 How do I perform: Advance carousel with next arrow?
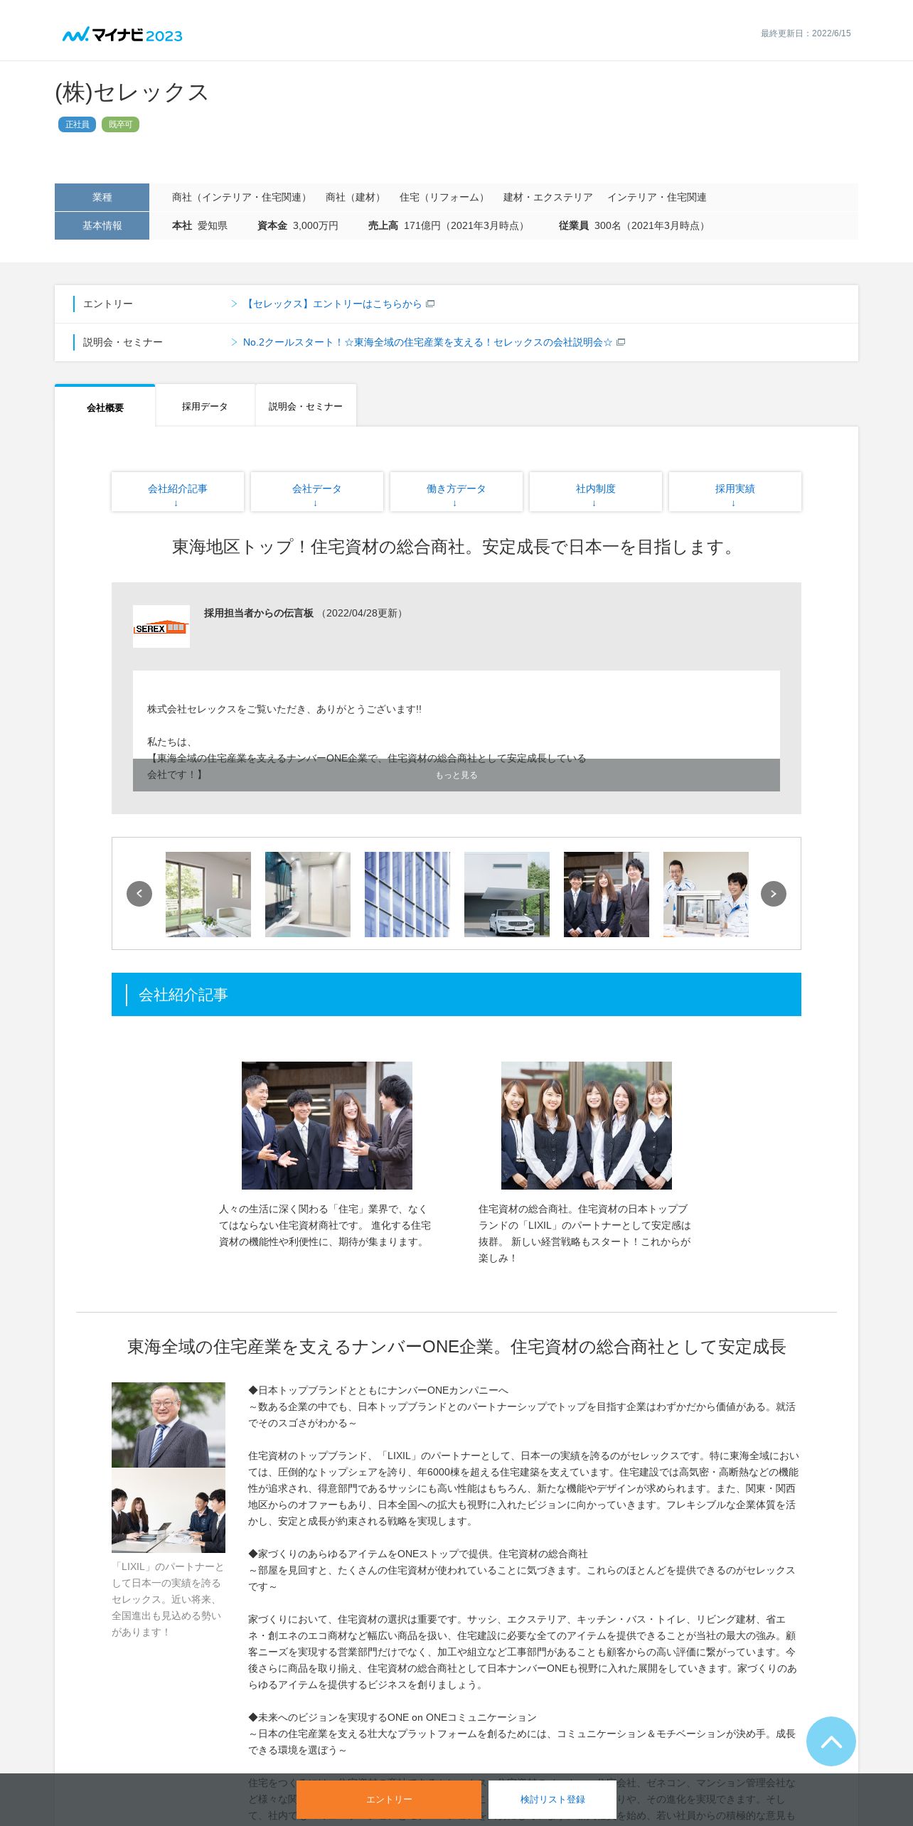point(774,894)
